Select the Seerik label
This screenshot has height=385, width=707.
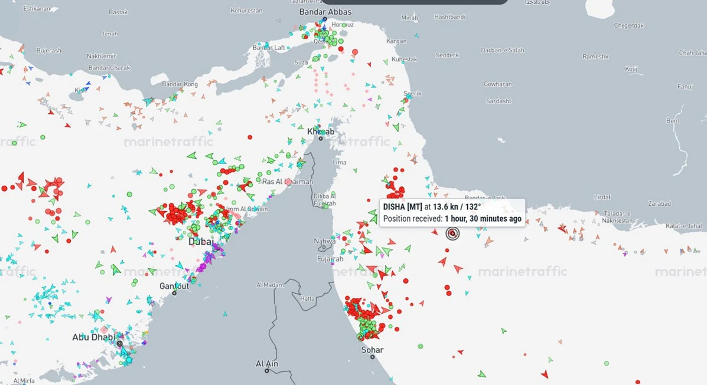(x=413, y=94)
